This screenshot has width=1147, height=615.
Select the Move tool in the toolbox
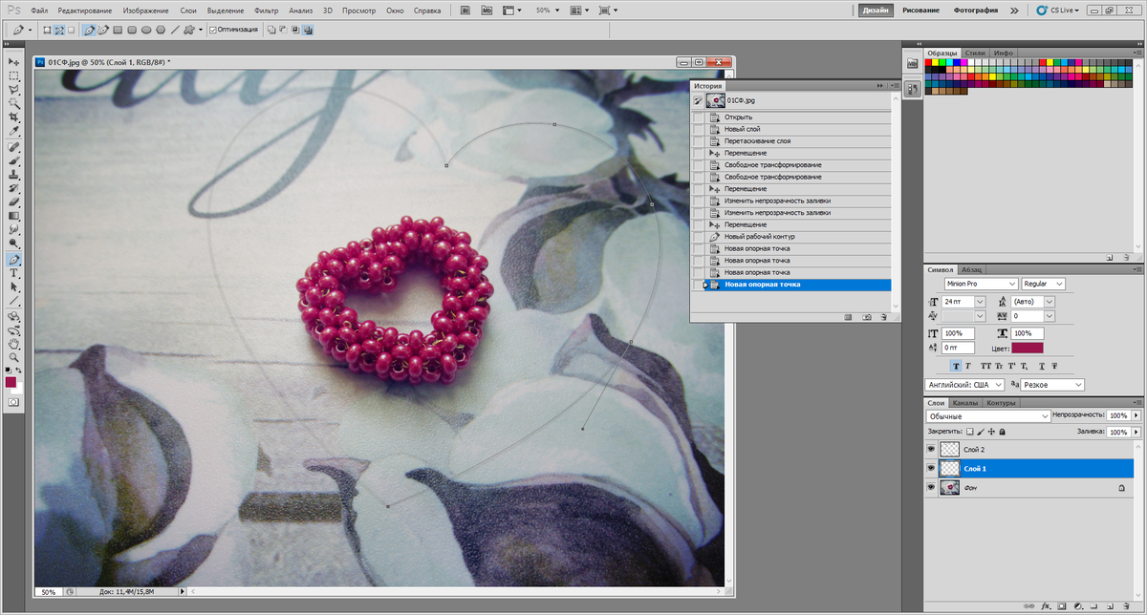[x=13, y=61]
